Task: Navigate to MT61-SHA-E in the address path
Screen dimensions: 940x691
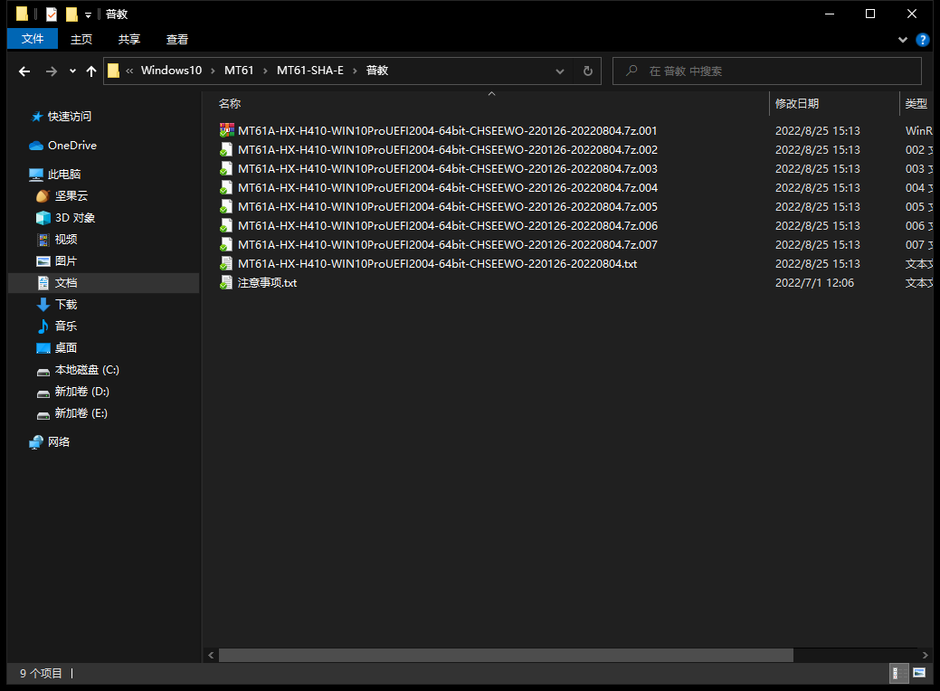Action: click(310, 71)
